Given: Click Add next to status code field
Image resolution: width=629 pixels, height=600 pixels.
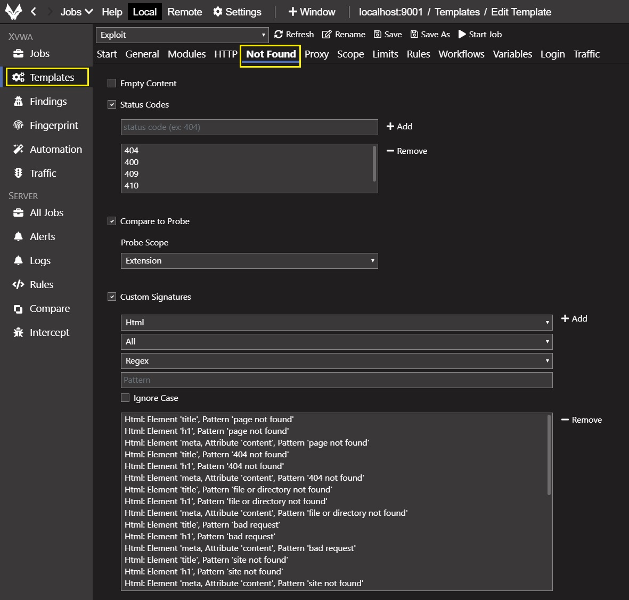Looking at the screenshot, I should 399,126.
